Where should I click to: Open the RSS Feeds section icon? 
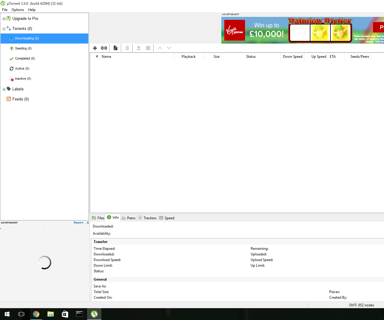click(x=9, y=99)
